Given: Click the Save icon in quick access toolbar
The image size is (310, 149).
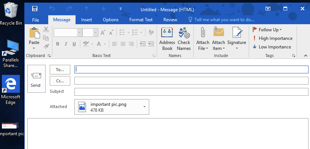Looking at the screenshot, I should [35, 9].
